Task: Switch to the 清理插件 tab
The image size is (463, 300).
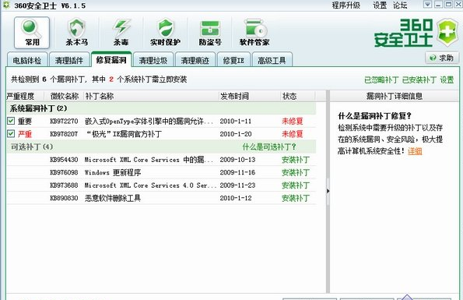Action: point(69,60)
